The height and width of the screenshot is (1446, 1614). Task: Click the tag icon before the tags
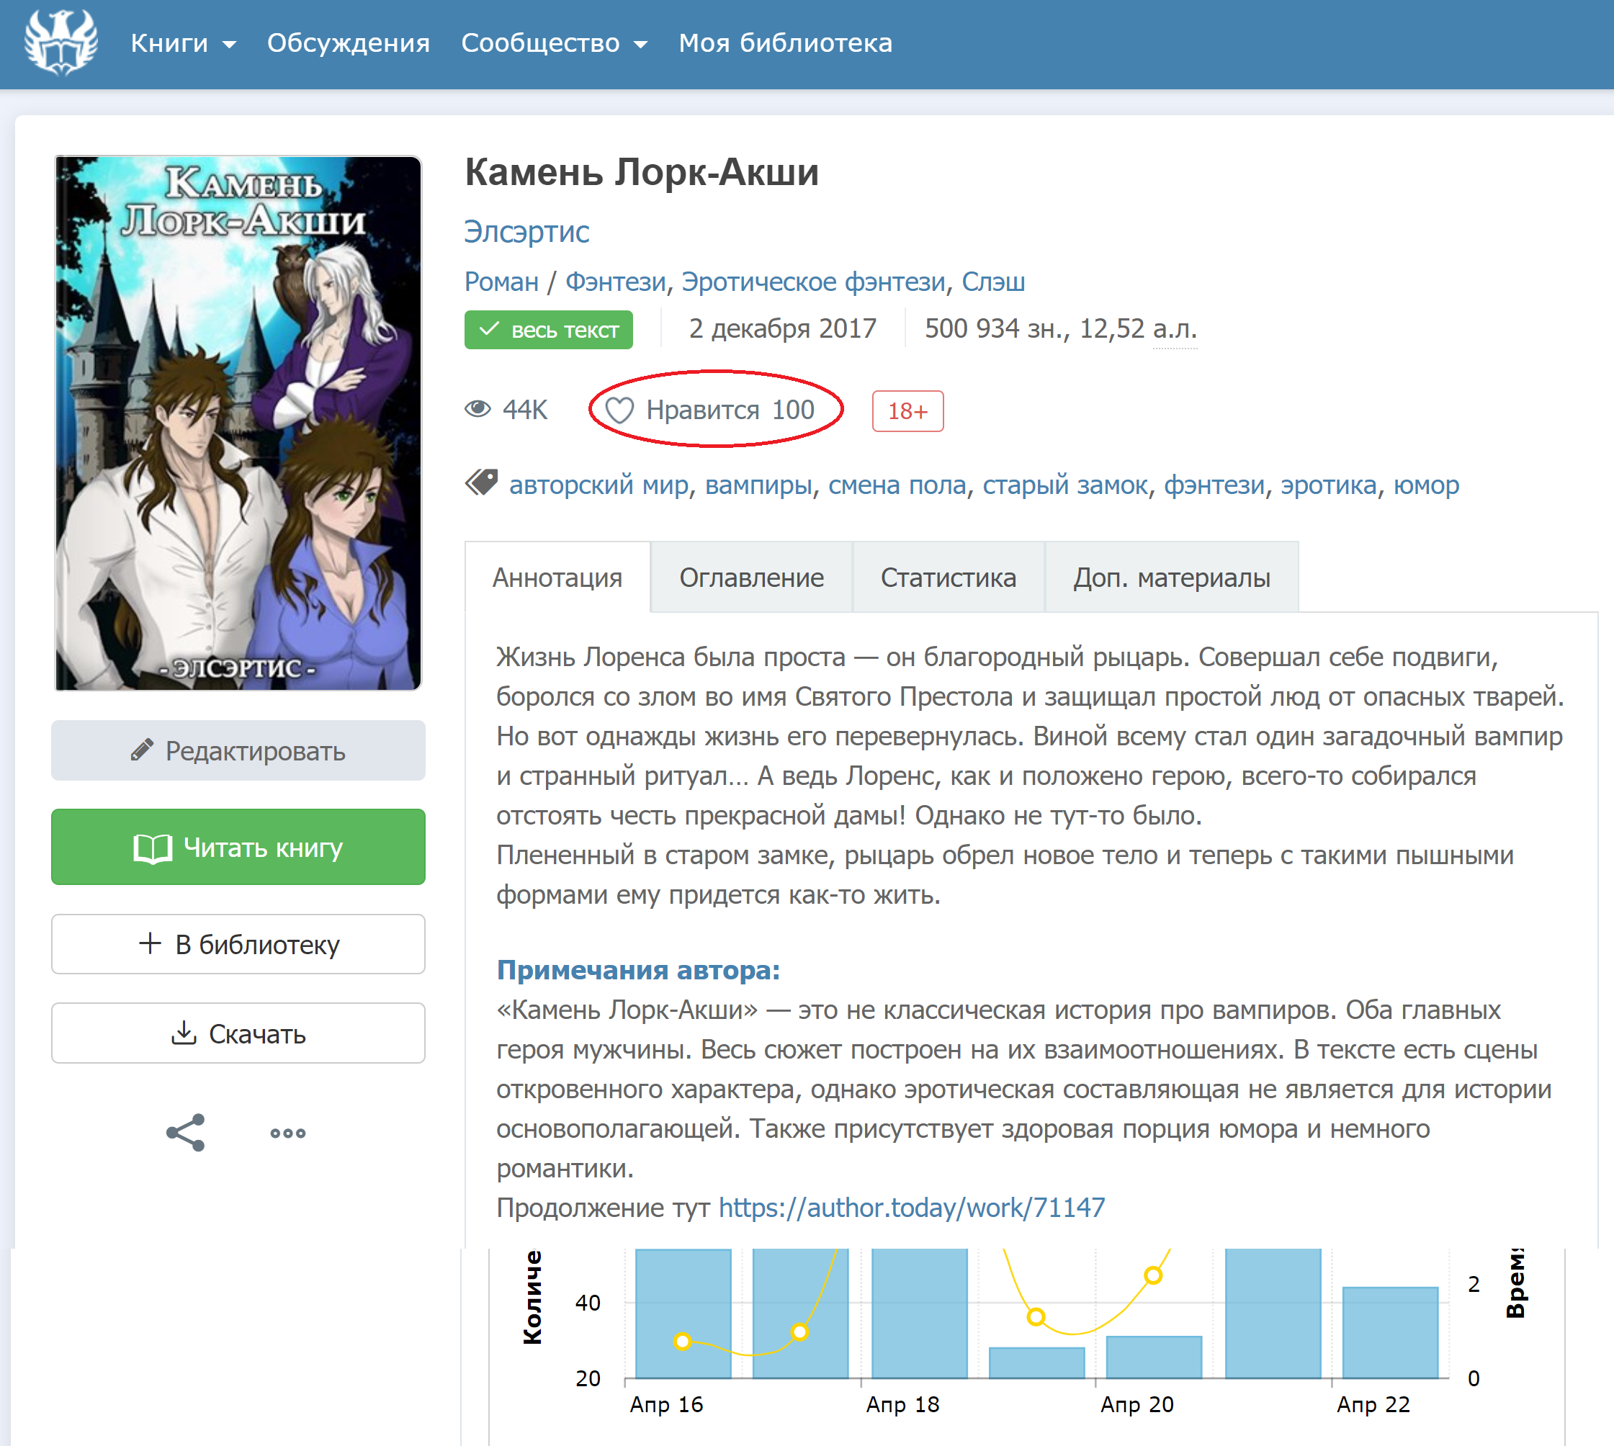pos(482,482)
